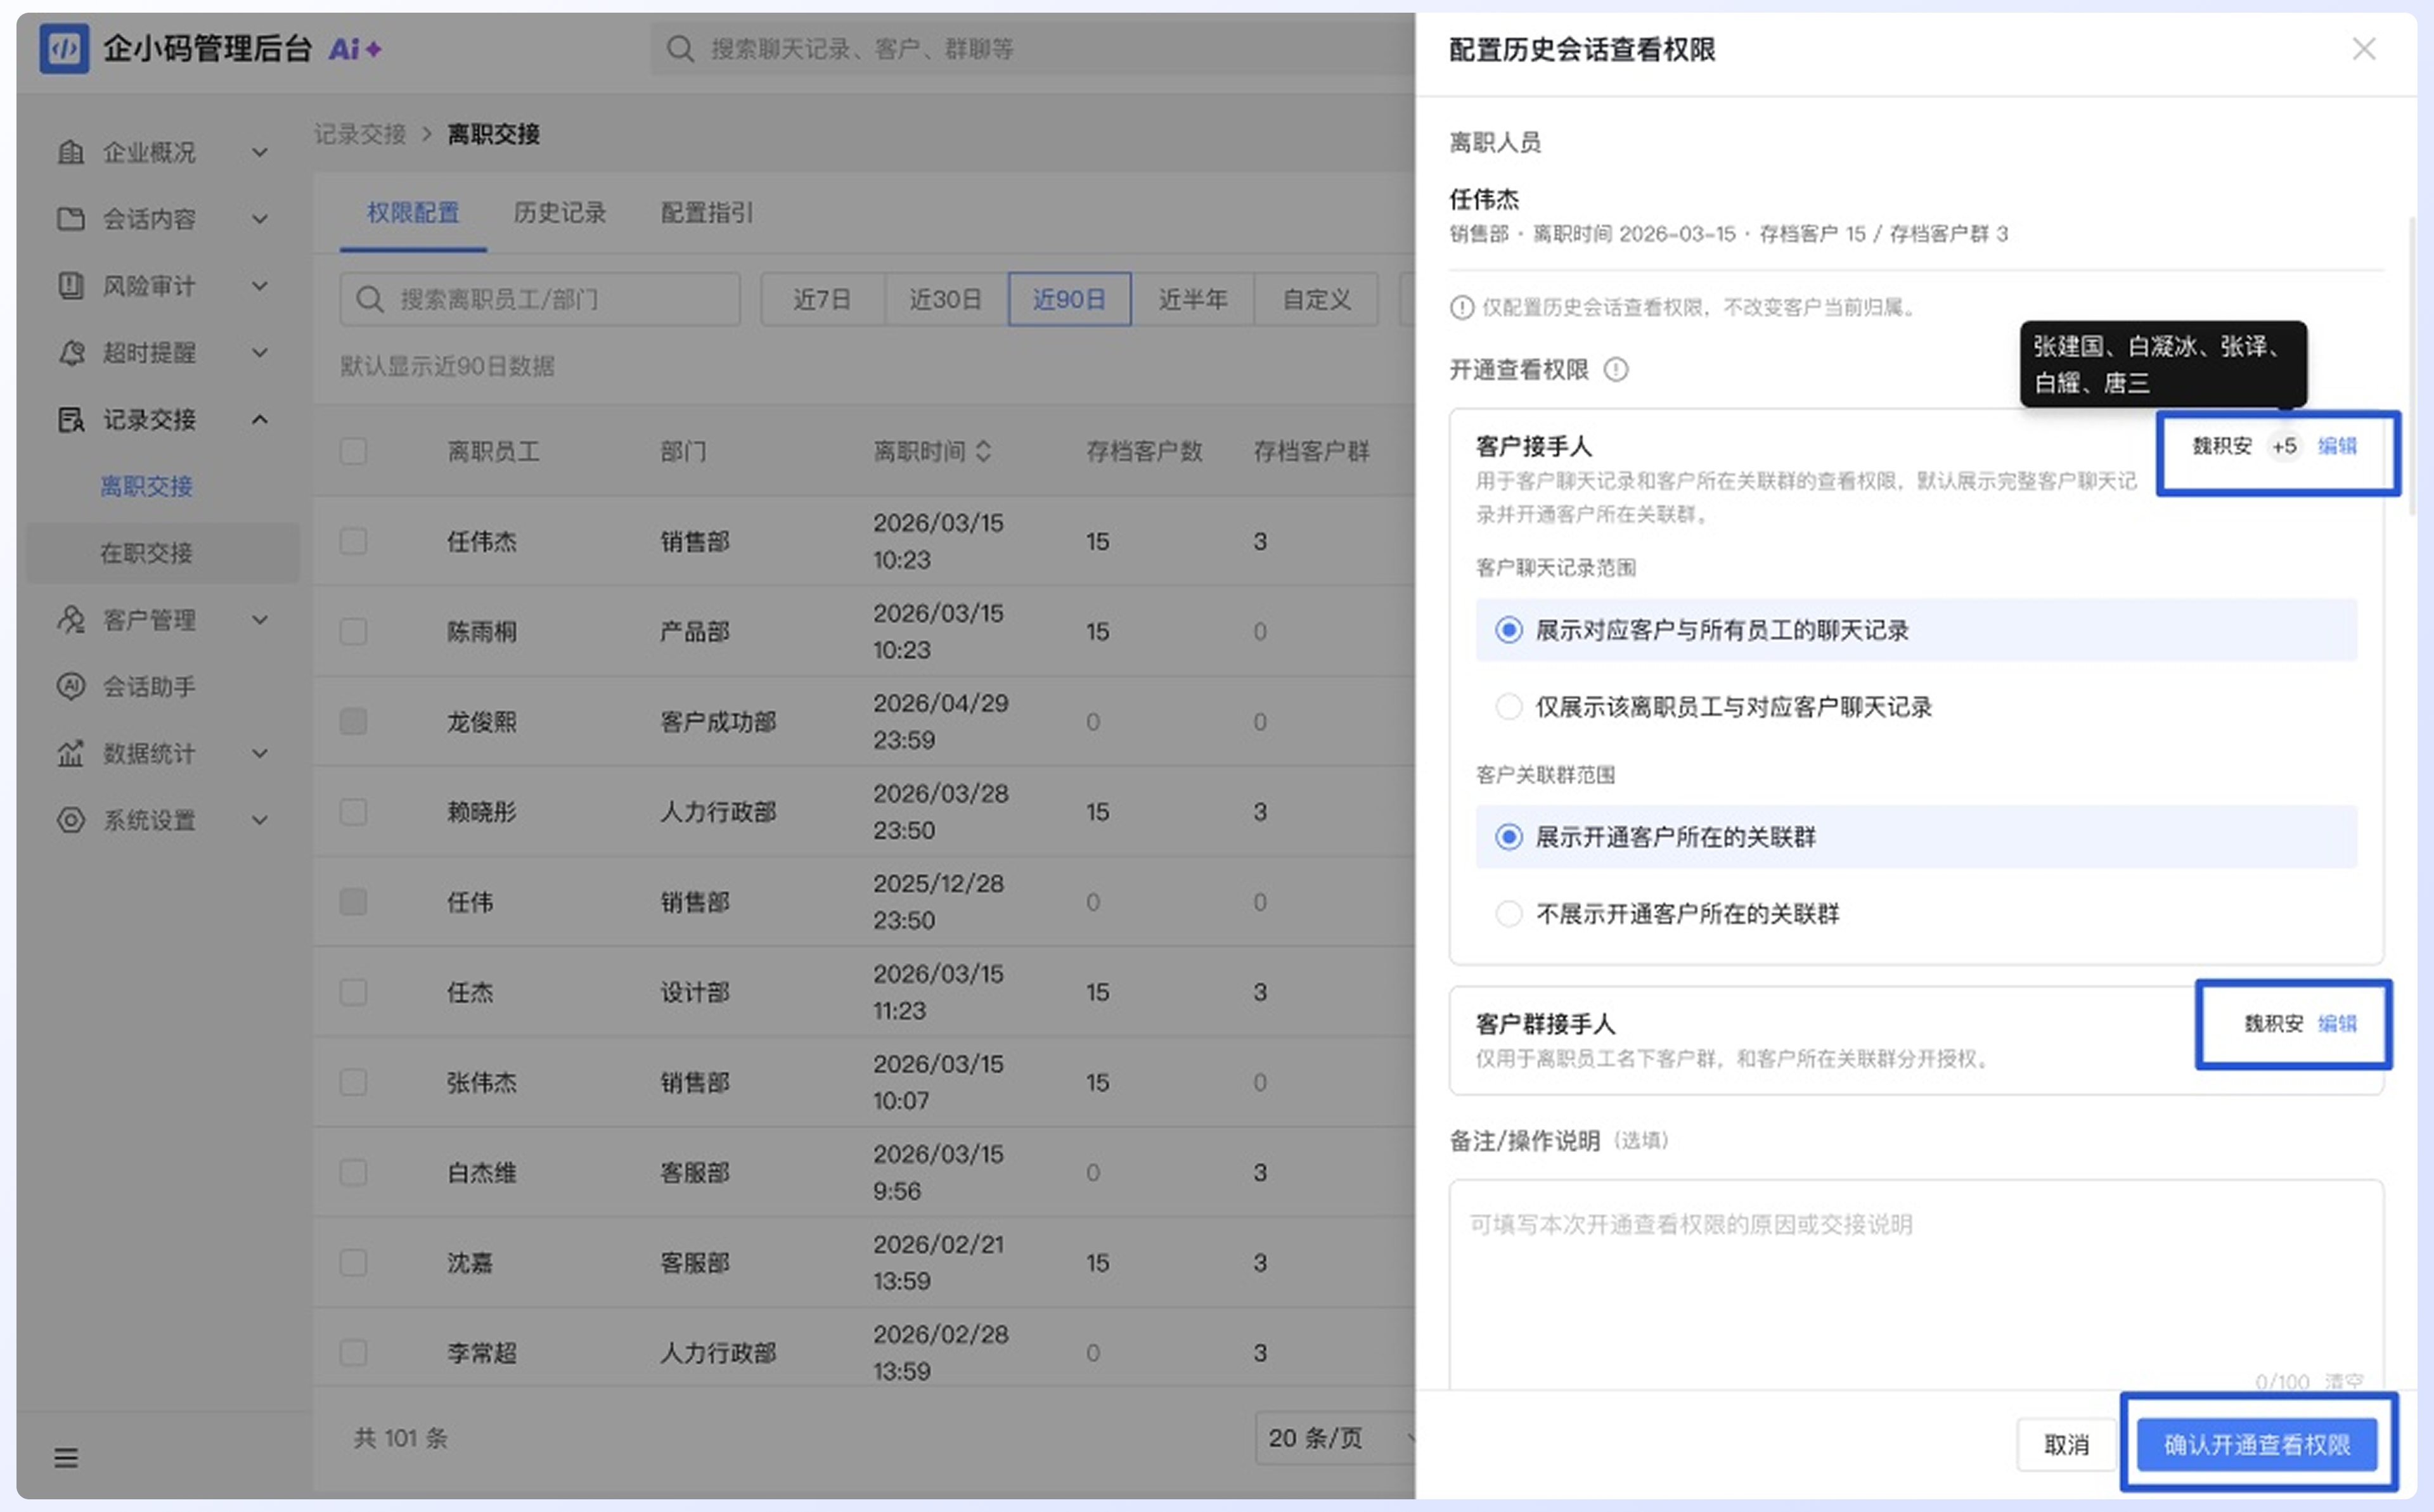Open 风险审计 sidebar icon
Image resolution: width=2434 pixels, height=1512 pixels.
pos(70,286)
